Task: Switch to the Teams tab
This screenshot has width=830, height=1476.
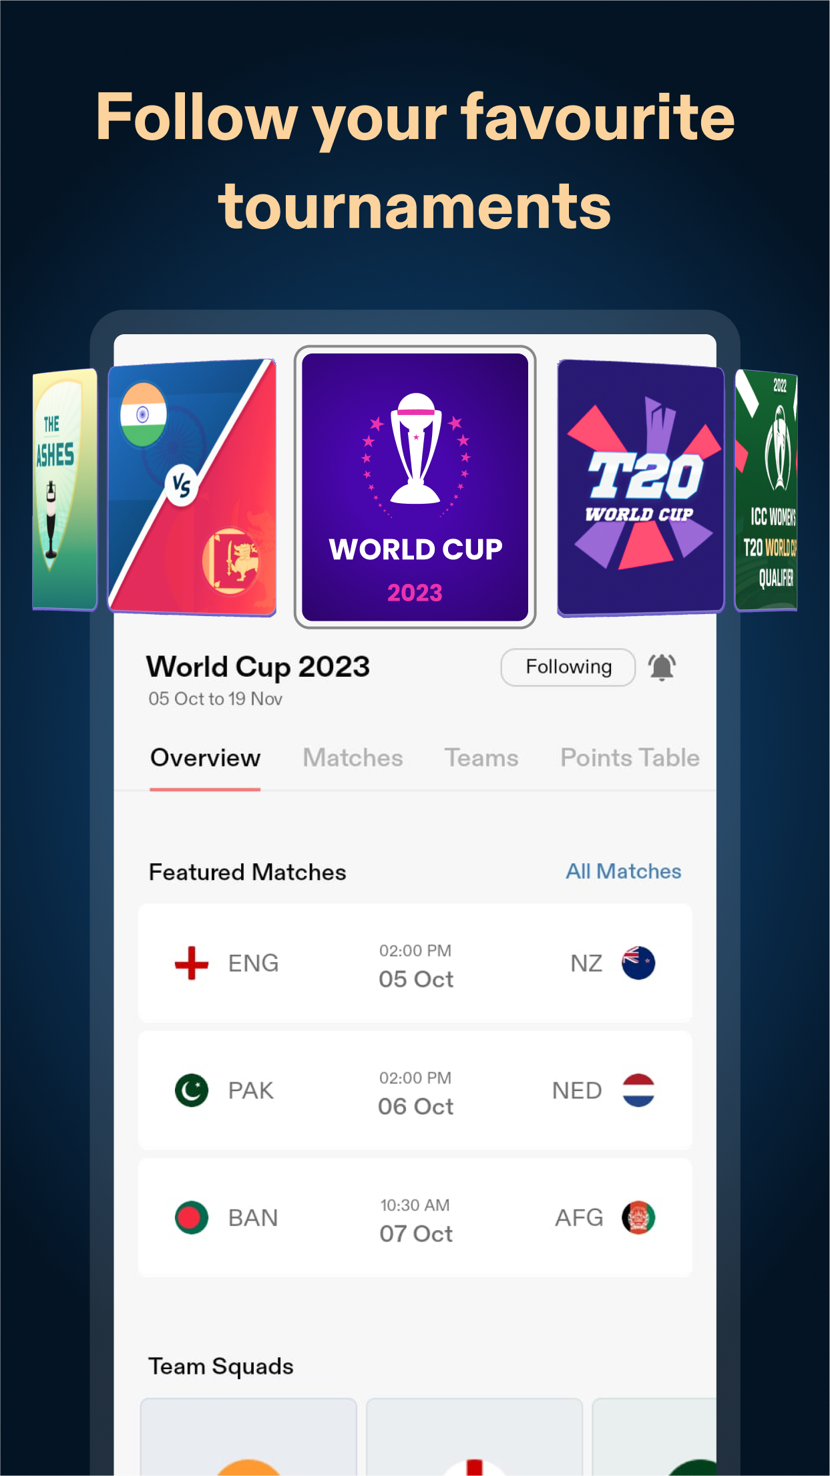Action: pos(481,758)
